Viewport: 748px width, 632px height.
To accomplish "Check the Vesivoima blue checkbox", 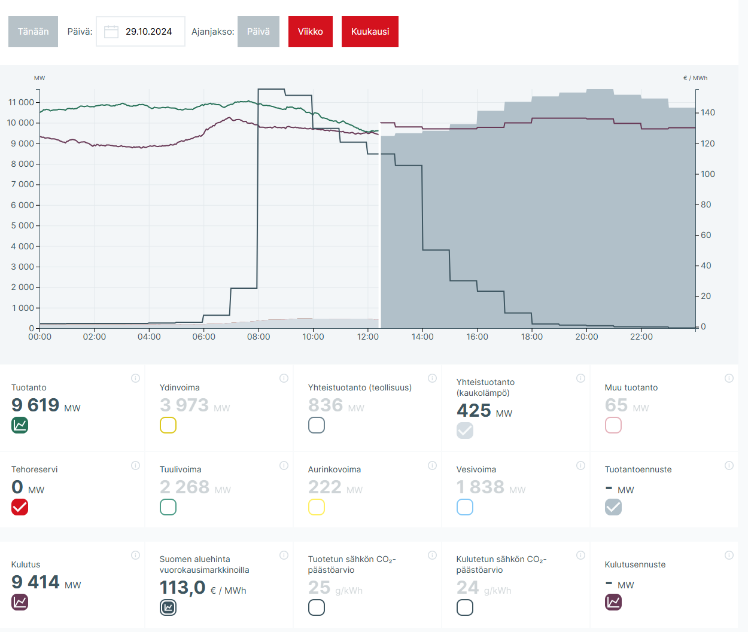I will point(465,507).
